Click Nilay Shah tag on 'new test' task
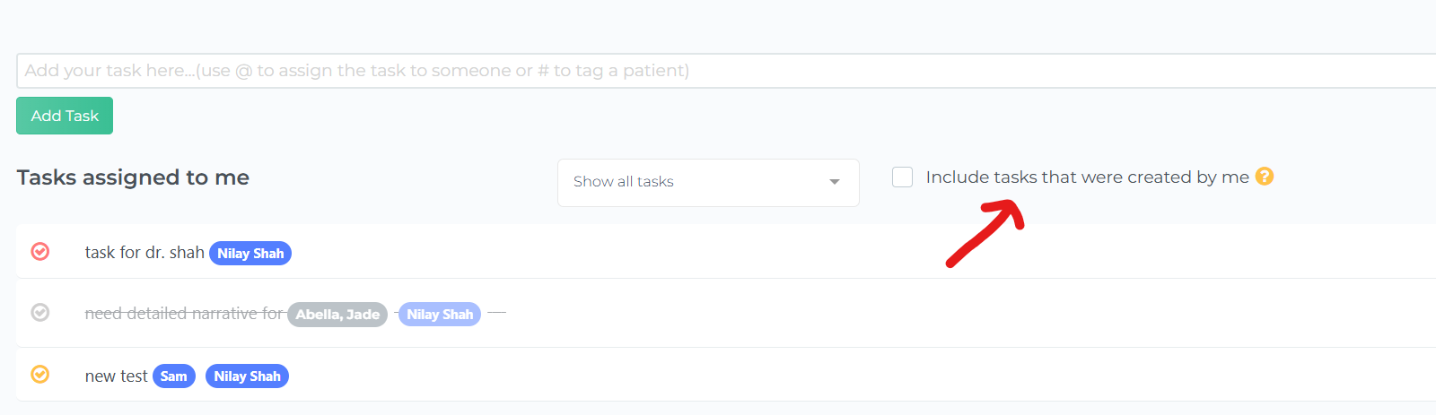Screen dimensions: 1436x415 (x=247, y=376)
